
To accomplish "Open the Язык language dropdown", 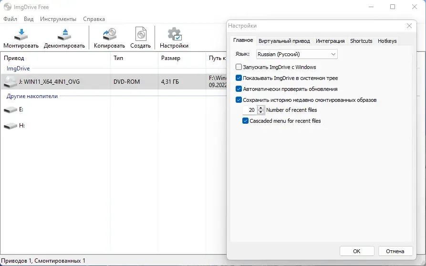I will click(297, 54).
